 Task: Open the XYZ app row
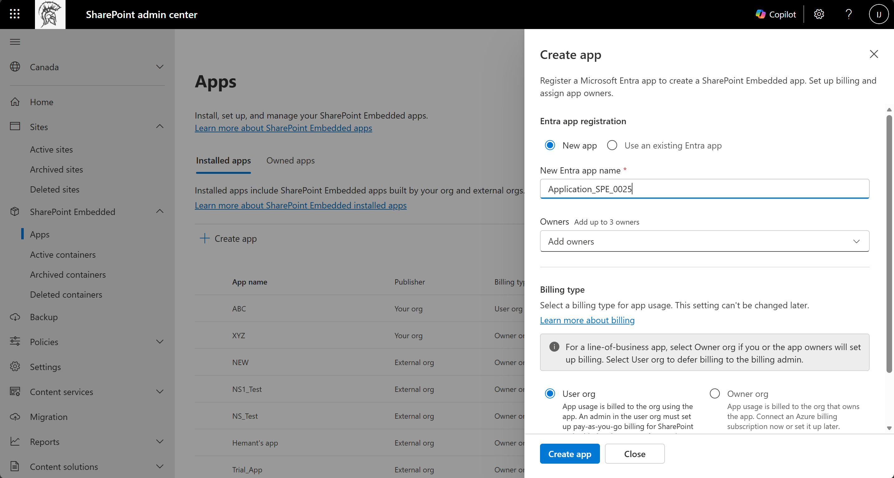tap(360, 335)
